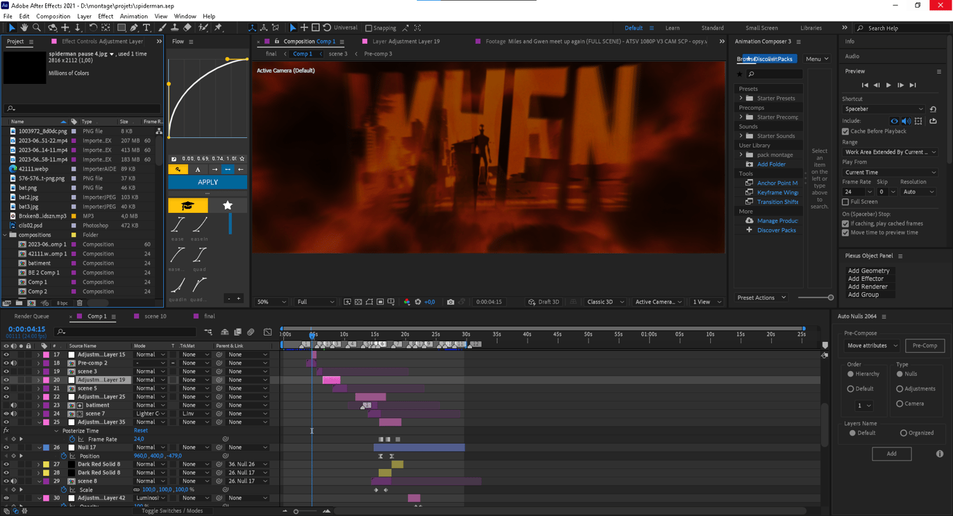Image resolution: width=953 pixels, height=516 pixels.
Task: Switch to the scene 10 timeline tab
Action: click(x=155, y=316)
